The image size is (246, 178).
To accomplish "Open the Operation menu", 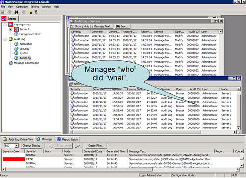I will [22, 7].
